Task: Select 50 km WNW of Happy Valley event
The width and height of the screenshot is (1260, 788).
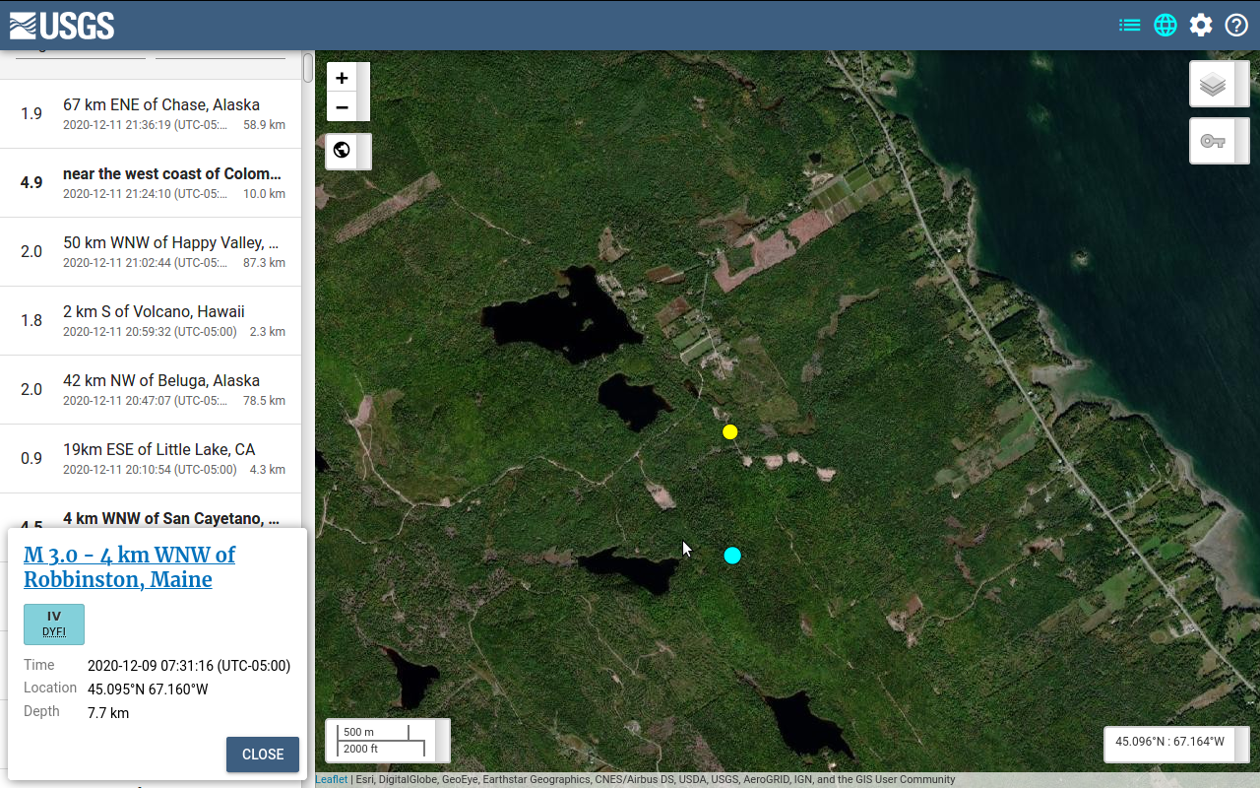Action: point(151,252)
